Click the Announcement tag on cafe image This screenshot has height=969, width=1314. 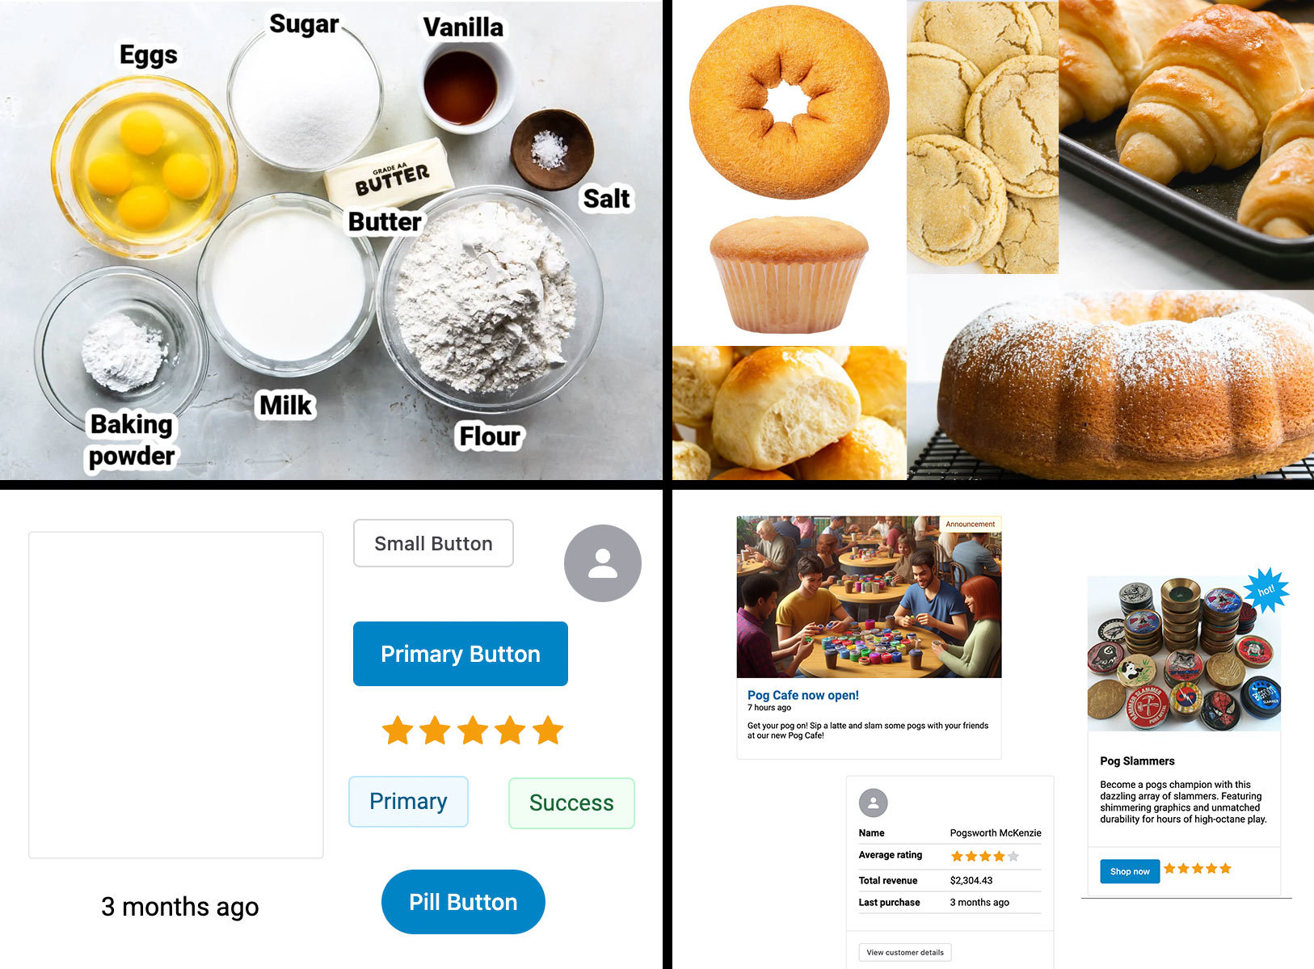(970, 524)
